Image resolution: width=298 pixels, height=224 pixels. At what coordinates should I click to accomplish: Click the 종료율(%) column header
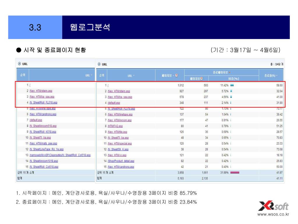[x=270, y=76]
